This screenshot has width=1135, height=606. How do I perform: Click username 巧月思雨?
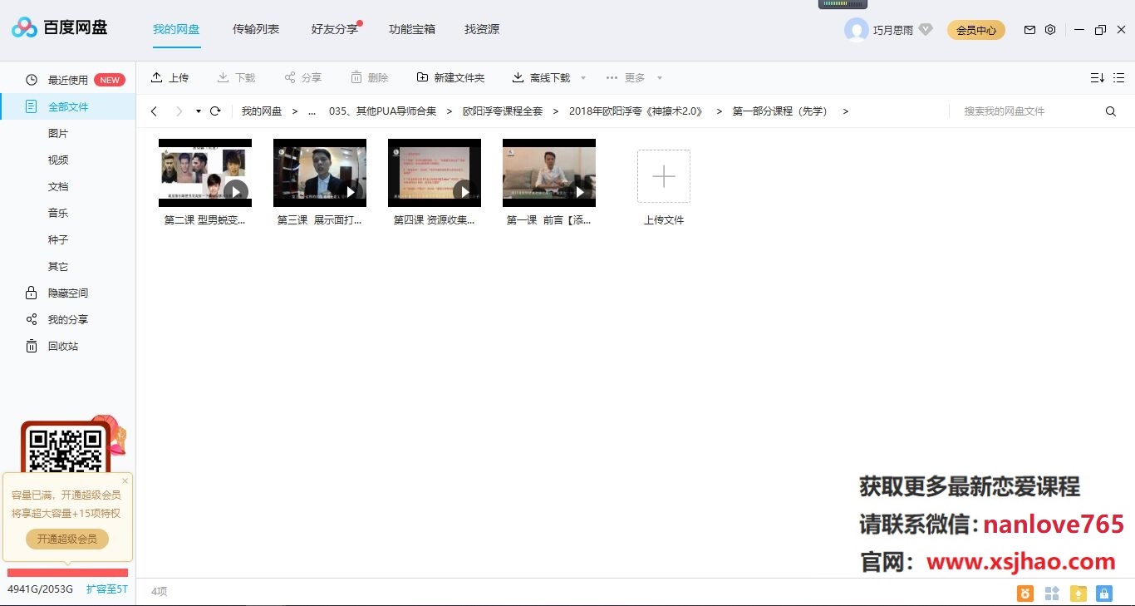(x=893, y=30)
